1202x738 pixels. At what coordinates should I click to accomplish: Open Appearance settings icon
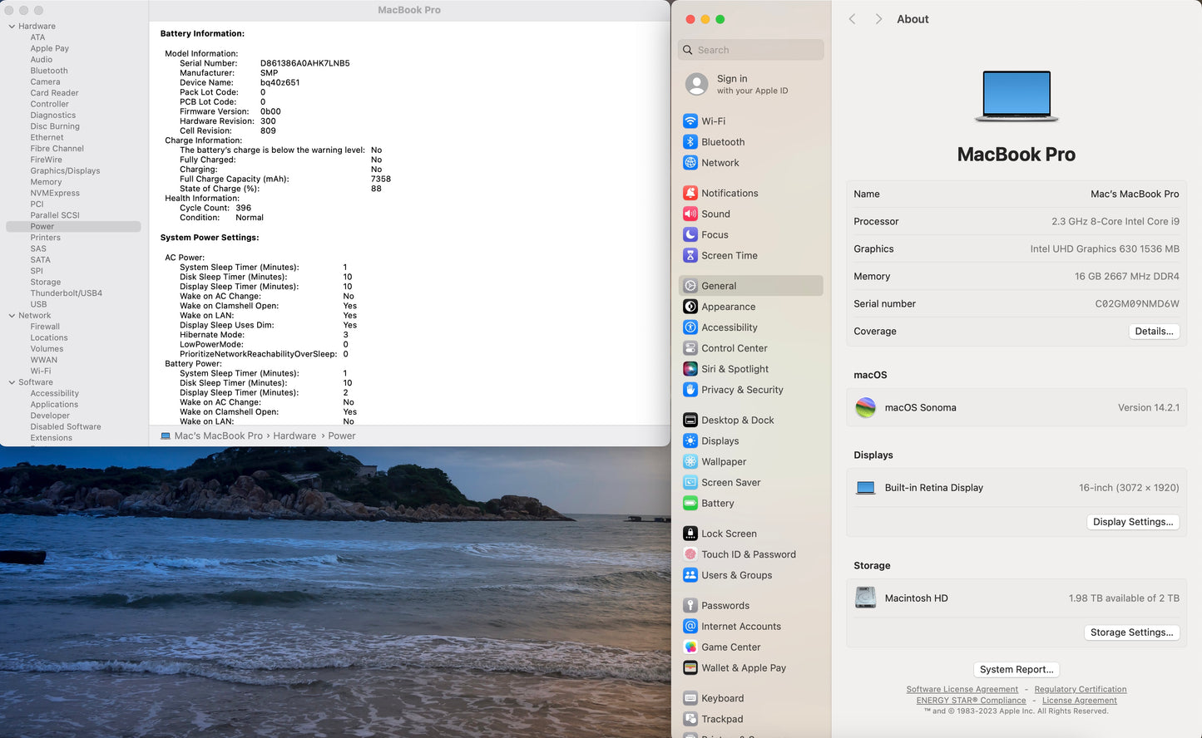click(x=690, y=307)
